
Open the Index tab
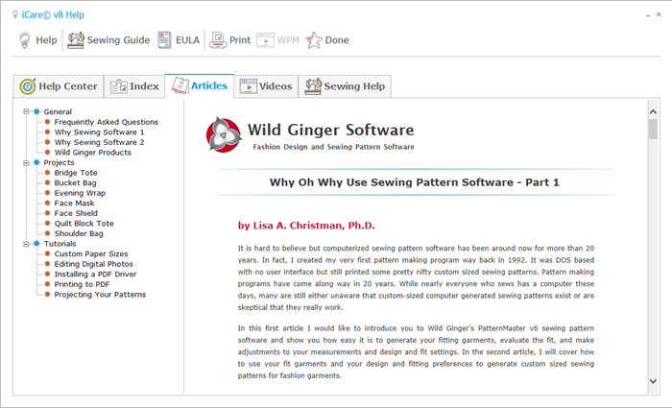pos(134,86)
